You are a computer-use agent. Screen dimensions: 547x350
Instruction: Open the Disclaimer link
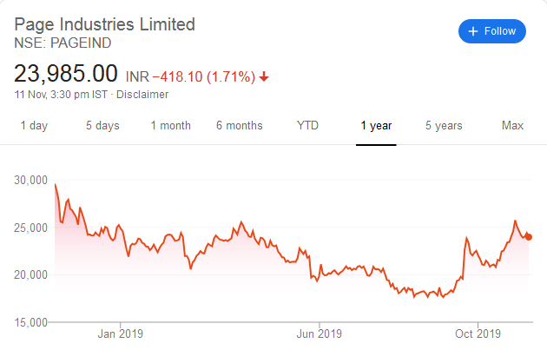(142, 94)
